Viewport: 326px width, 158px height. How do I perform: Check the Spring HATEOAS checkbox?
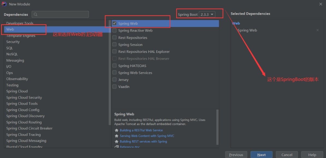point(114,66)
